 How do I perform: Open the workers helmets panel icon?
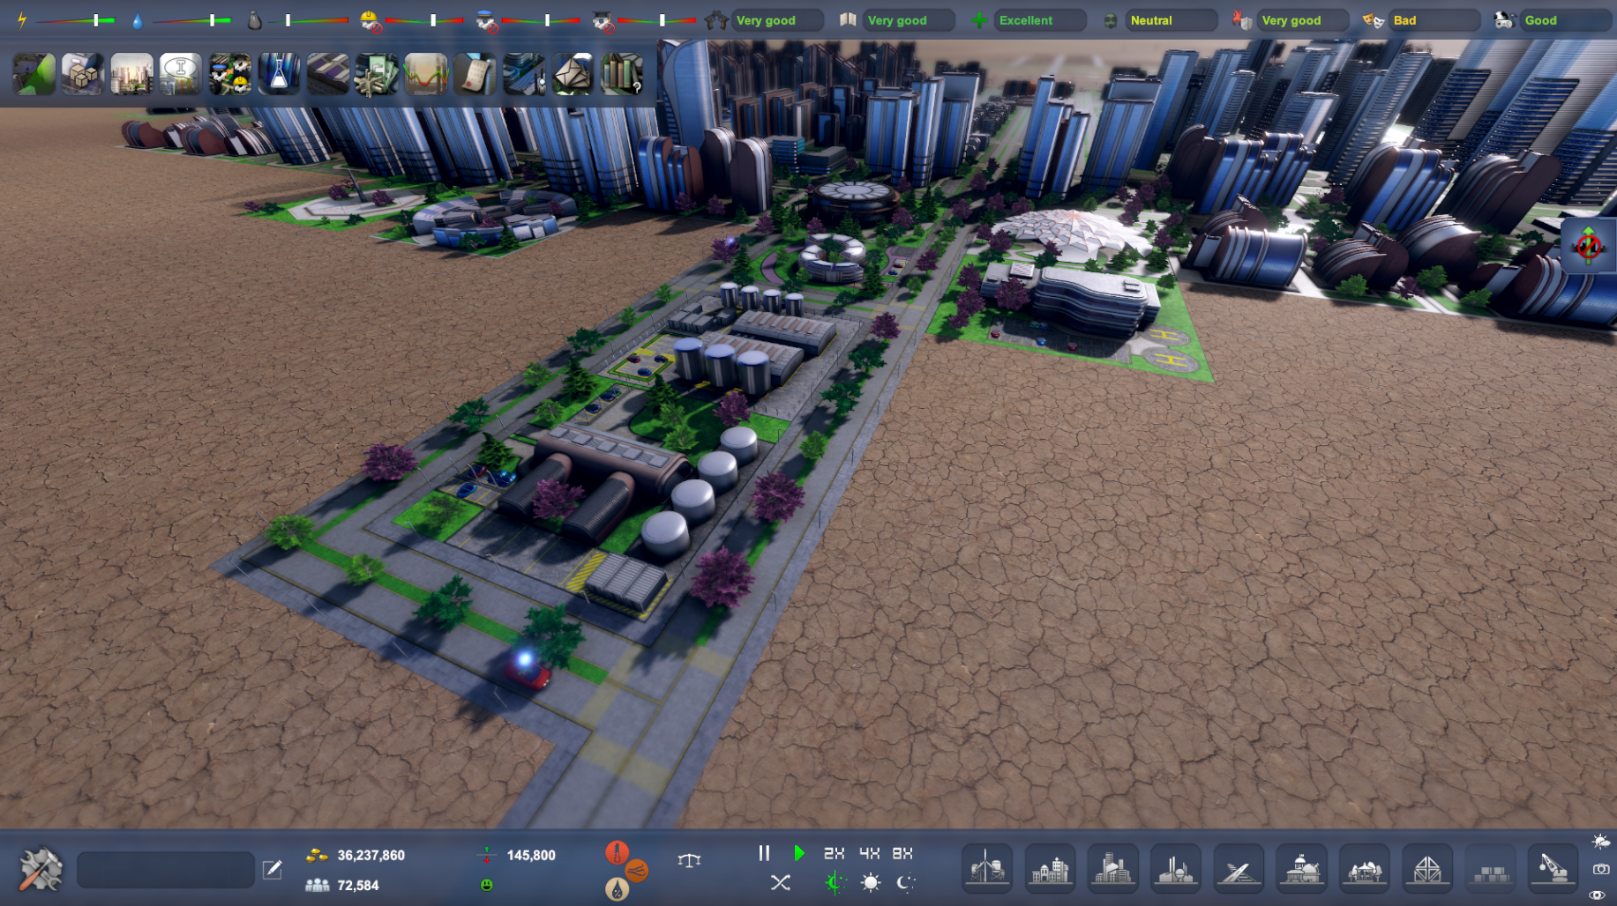230,74
